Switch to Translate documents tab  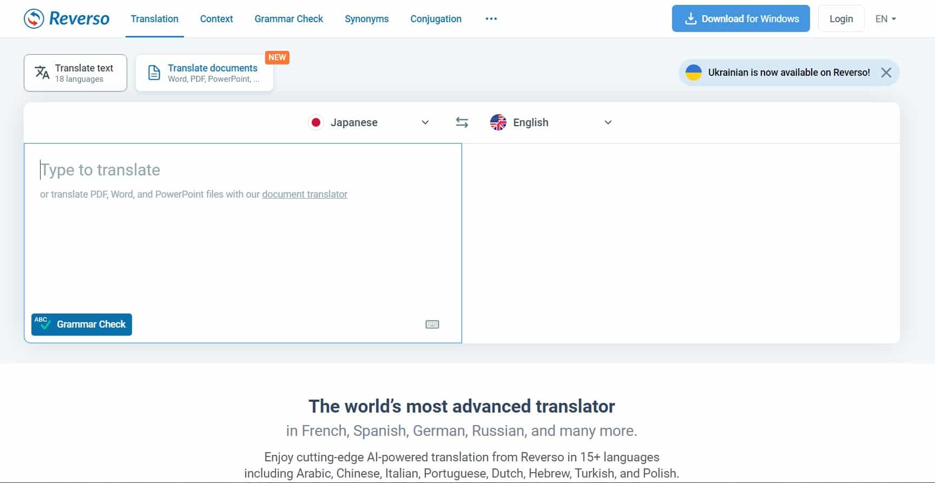205,73
